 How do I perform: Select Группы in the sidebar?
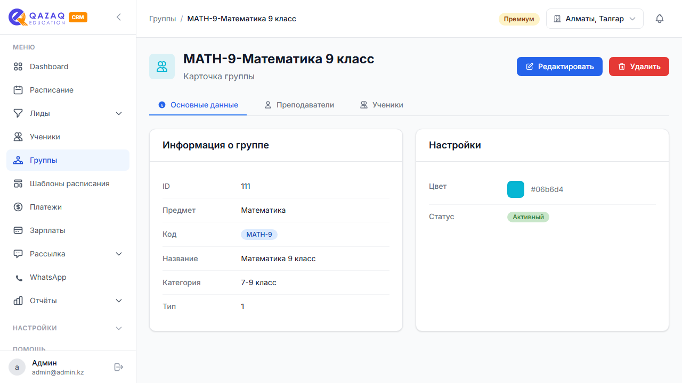click(68, 160)
